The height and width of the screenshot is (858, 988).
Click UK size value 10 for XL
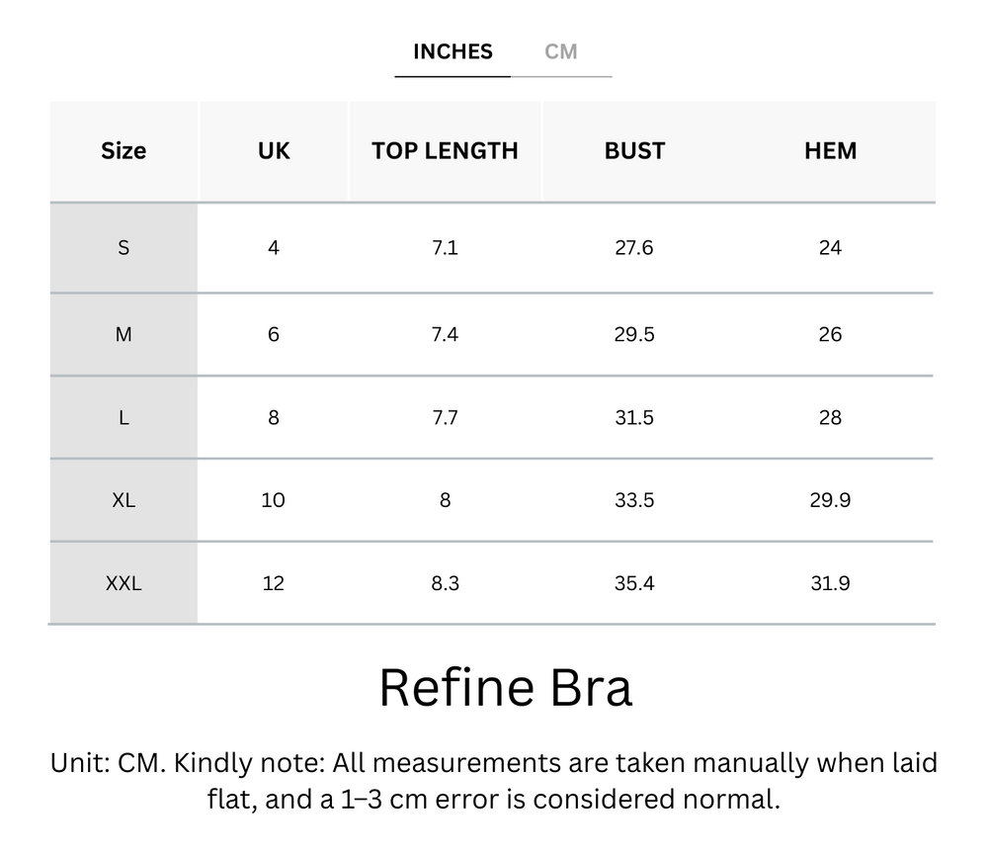point(274,500)
